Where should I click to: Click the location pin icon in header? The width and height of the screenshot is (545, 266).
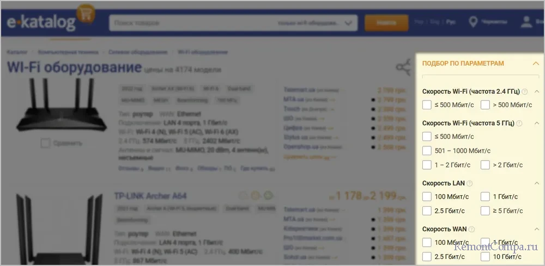coord(473,22)
